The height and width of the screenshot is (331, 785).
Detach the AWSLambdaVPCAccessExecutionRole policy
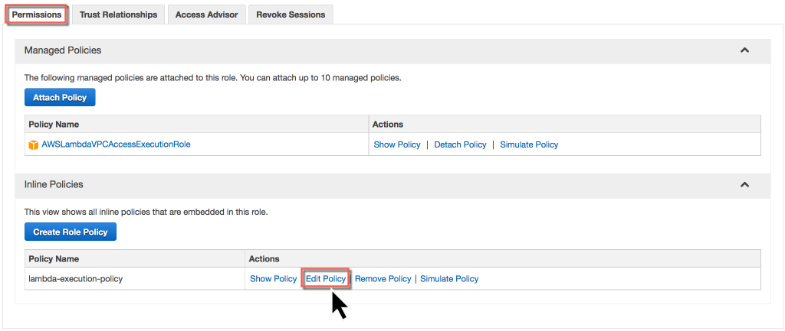(x=460, y=144)
